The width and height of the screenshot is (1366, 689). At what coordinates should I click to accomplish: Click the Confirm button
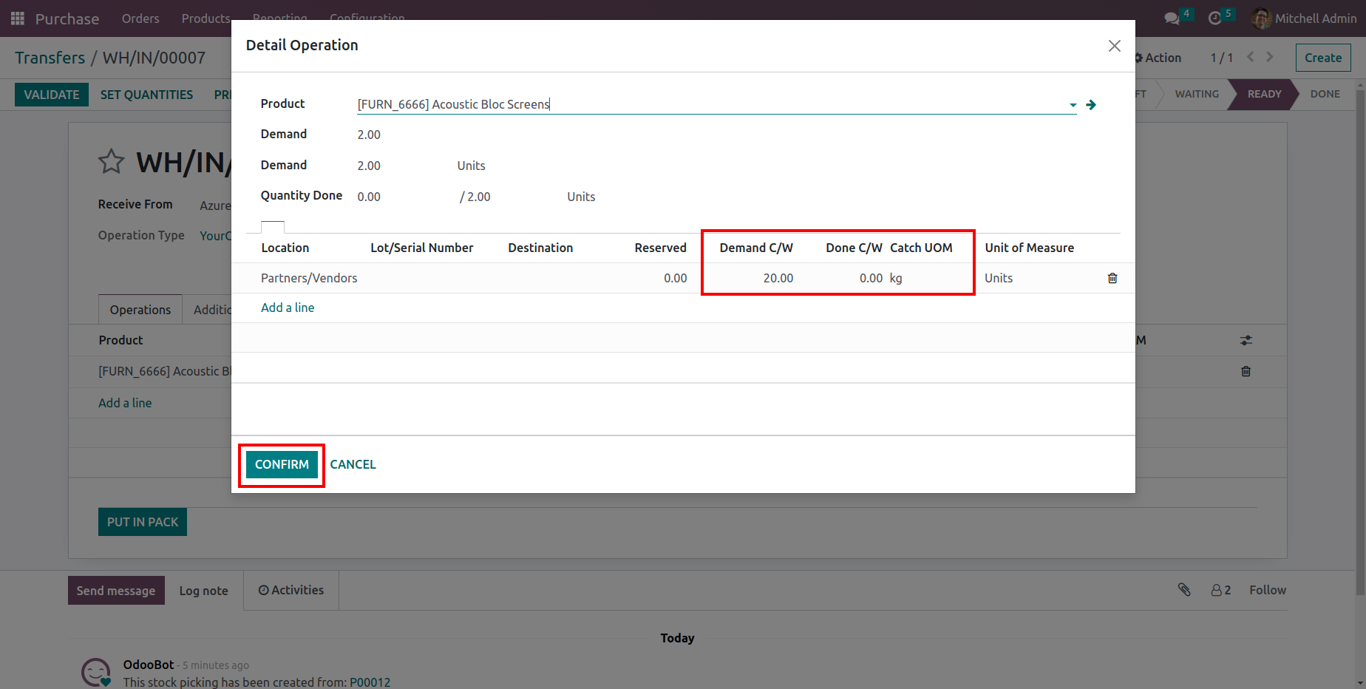coord(282,464)
